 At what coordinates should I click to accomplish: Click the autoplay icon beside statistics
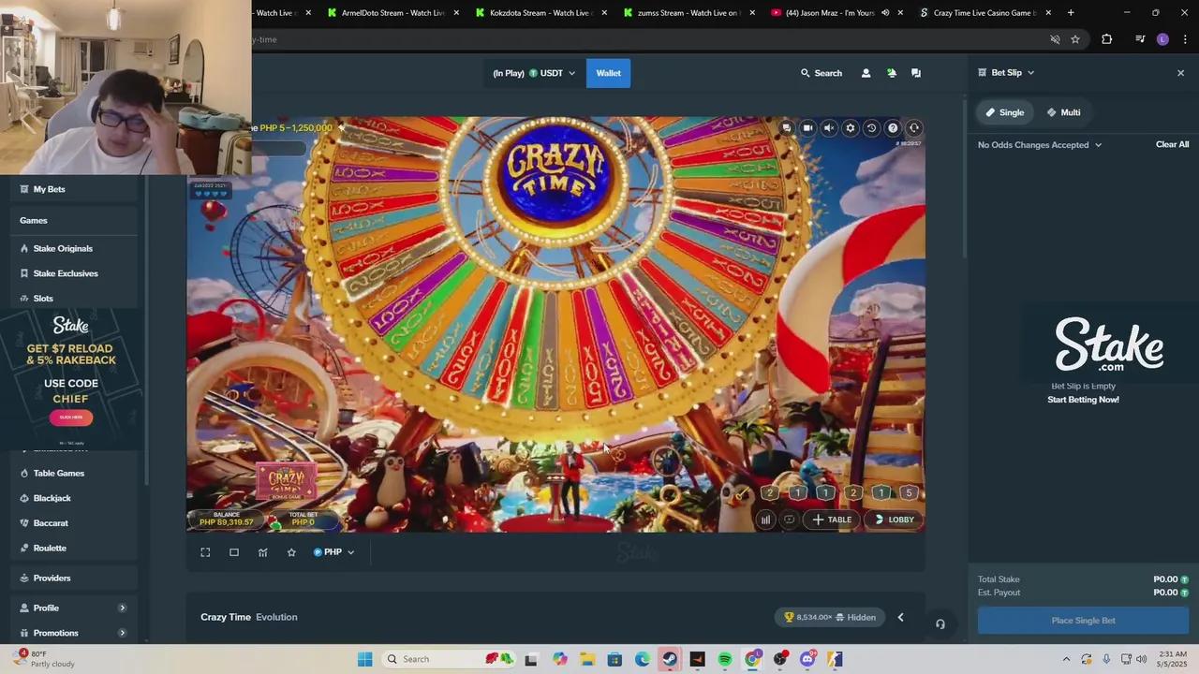tap(789, 520)
